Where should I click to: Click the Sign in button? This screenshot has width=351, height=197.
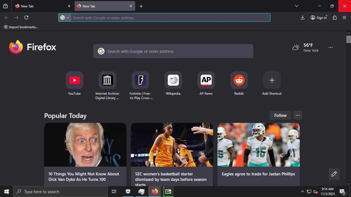(x=319, y=18)
